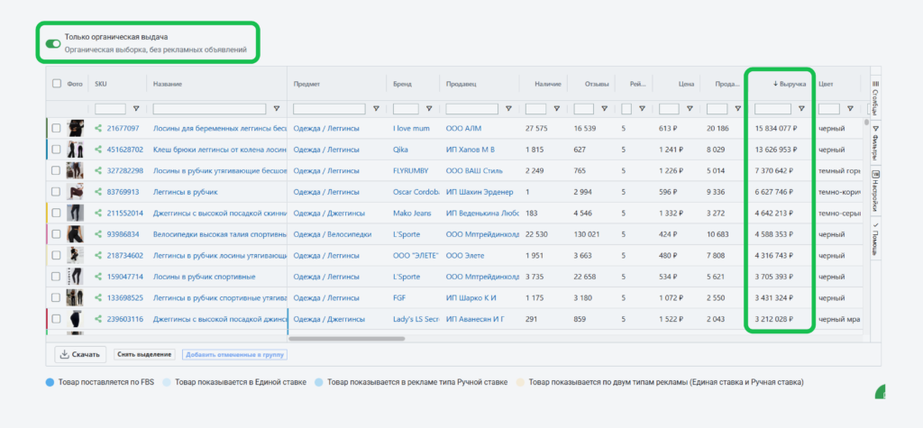Toggle 'Только органическая выдача' switch
Screen dimensions: 923x428
[x=52, y=42]
